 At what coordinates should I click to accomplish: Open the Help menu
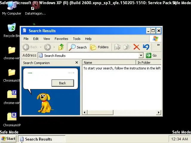click(88, 39)
